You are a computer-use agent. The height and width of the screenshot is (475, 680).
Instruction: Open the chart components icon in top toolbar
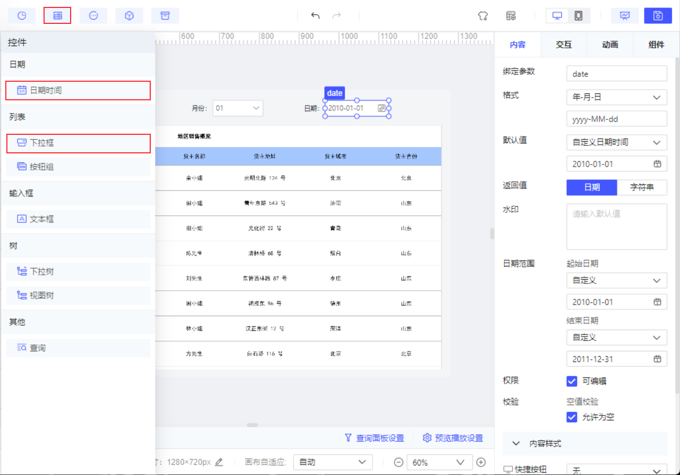(x=22, y=15)
